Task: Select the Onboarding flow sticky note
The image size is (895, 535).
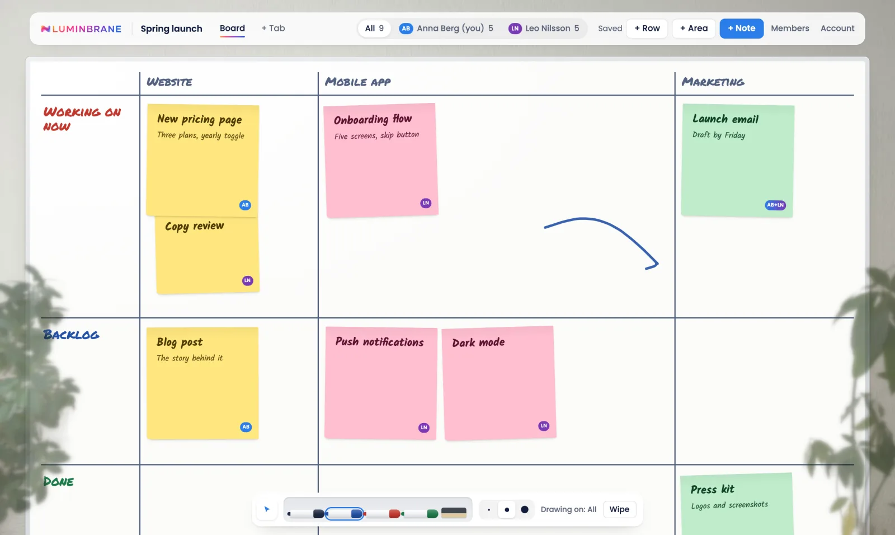Action: click(x=381, y=161)
